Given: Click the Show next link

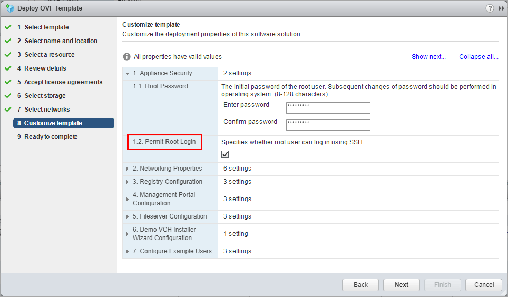Looking at the screenshot, I should pos(428,57).
